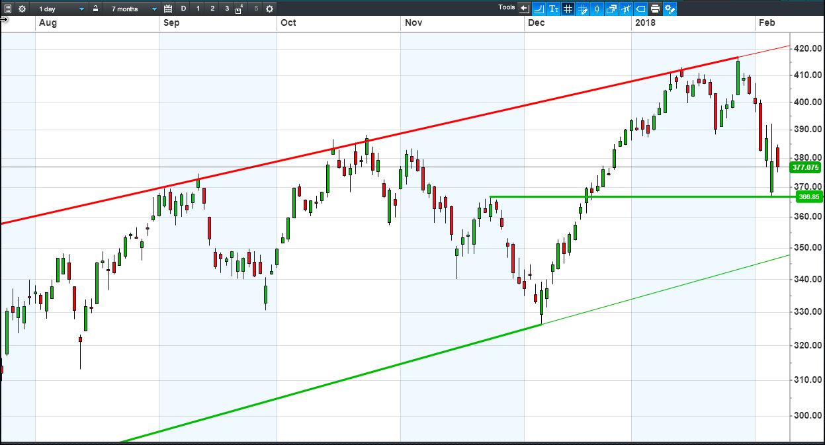The height and width of the screenshot is (445, 825).
Task: Open the drawing settings gear with pencil
Action: click(x=670, y=9)
